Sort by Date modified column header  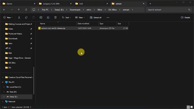[x=88, y=24]
